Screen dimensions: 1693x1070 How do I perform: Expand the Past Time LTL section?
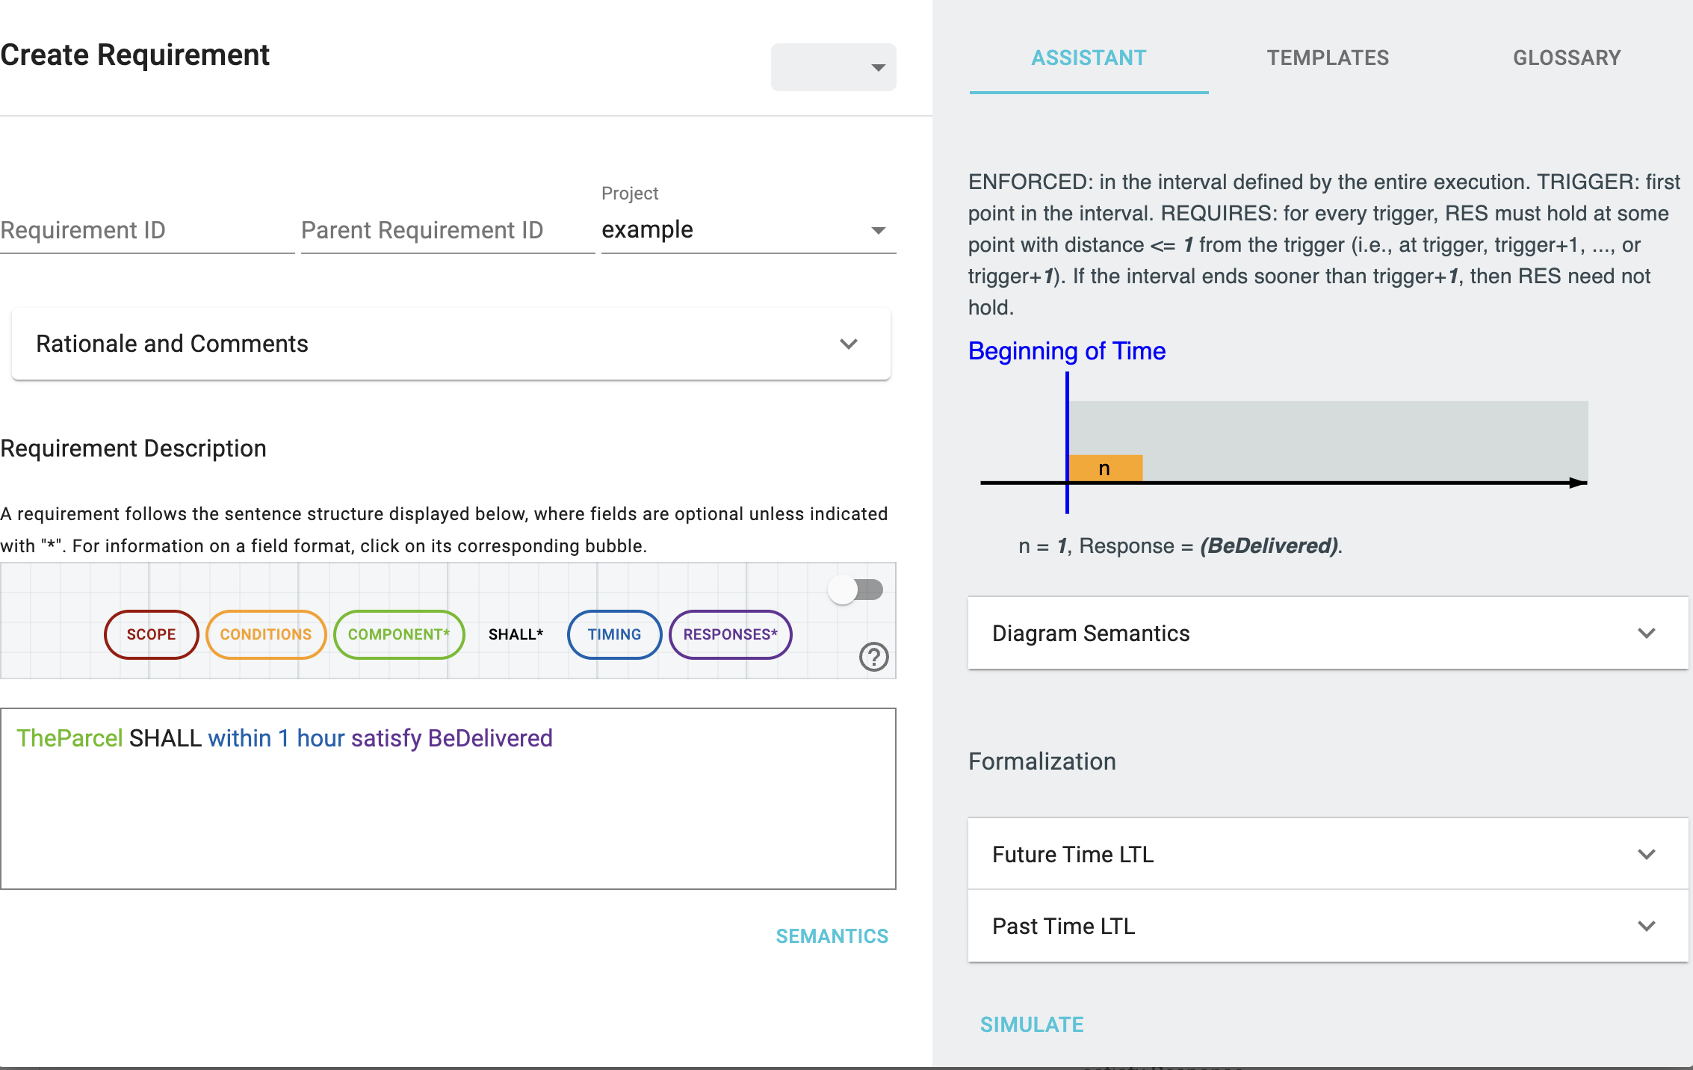[1328, 926]
